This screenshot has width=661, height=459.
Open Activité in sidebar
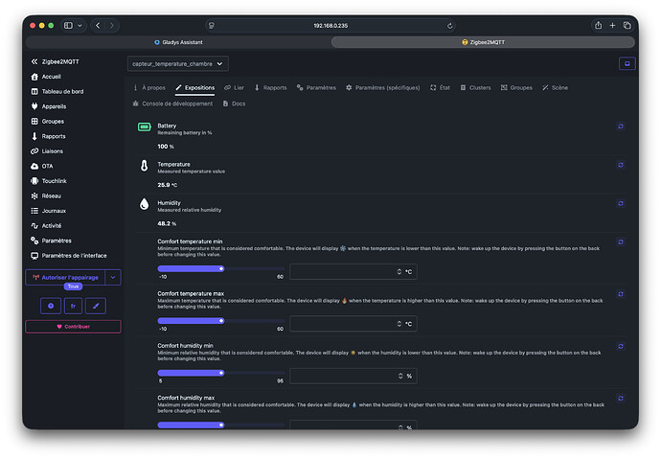tap(46, 226)
